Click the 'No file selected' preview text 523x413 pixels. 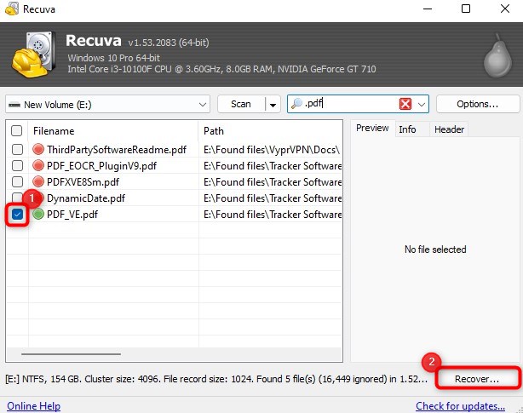click(435, 250)
